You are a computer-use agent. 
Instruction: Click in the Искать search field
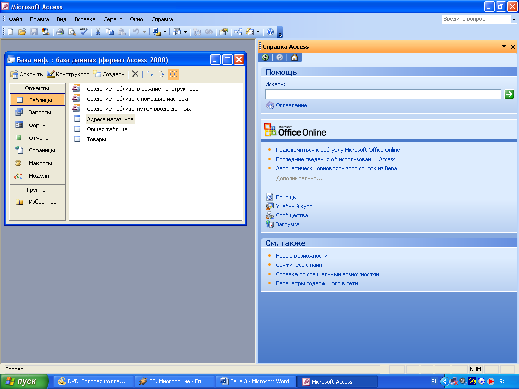click(x=383, y=94)
